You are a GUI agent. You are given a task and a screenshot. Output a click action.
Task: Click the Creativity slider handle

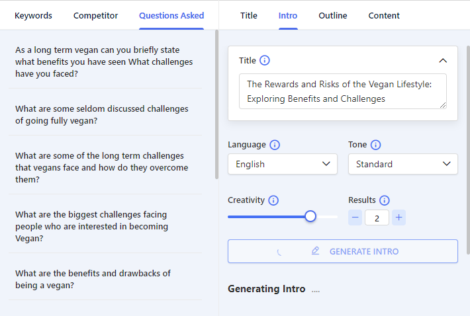pos(310,216)
